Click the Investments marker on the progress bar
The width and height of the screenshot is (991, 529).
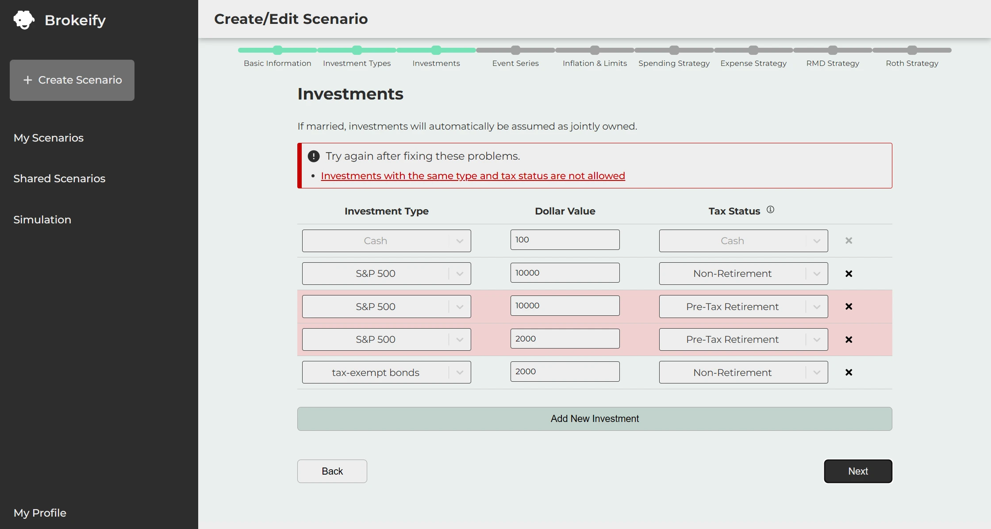click(x=436, y=50)
